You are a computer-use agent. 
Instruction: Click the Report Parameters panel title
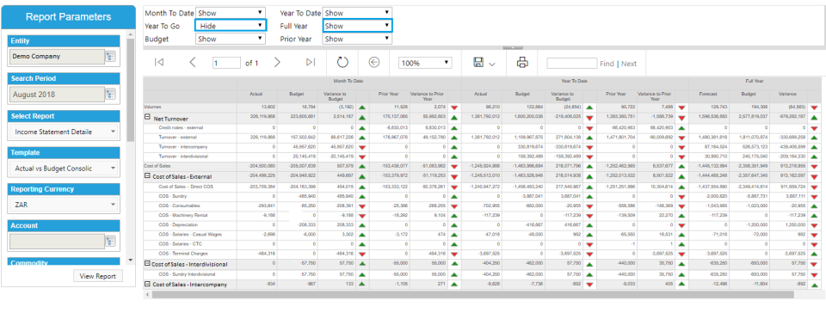tap(69, 17)
